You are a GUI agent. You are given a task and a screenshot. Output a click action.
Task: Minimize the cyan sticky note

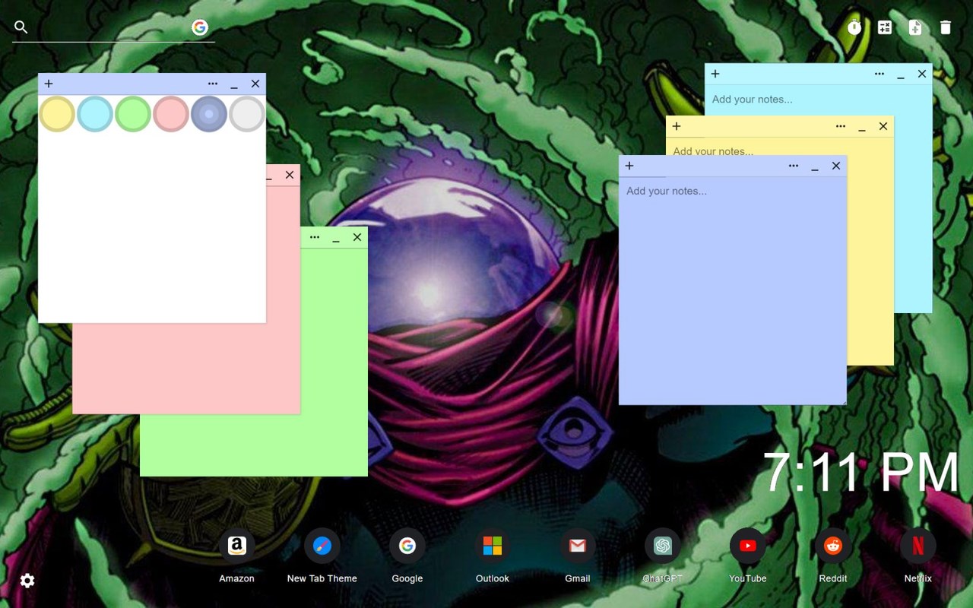click(x=901, y=75)
